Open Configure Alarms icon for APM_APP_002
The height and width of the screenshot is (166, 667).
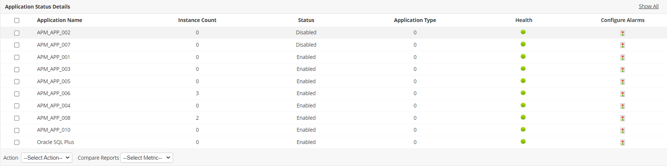click(x=622, y=33)
